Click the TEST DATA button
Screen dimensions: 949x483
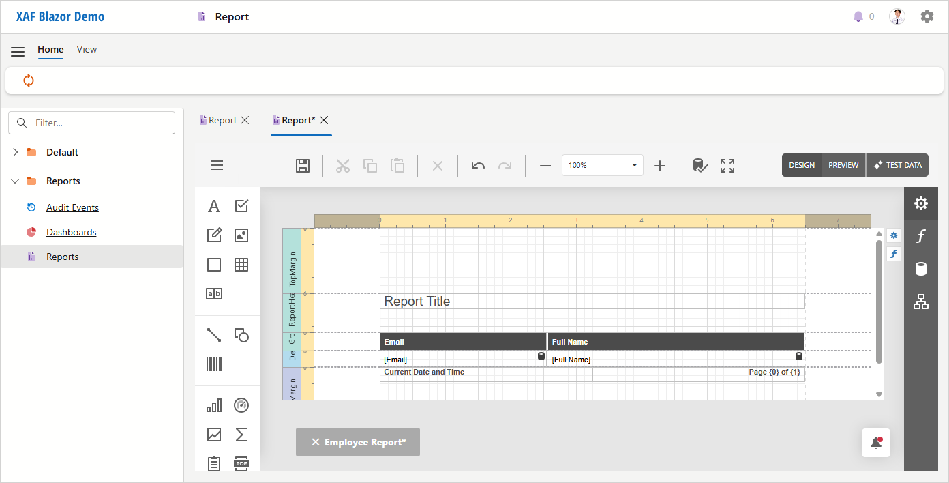point(897,165)
